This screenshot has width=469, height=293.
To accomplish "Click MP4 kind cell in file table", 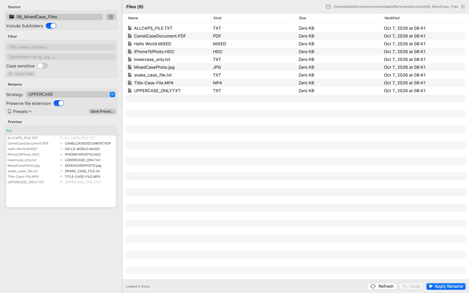I will [x=217, y=83].
